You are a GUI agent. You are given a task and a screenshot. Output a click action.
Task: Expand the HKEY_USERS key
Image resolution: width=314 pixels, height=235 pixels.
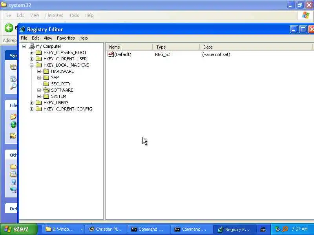[x=32, y=103]
